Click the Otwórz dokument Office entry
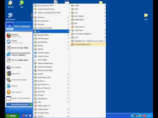 (x=51, y=9)
